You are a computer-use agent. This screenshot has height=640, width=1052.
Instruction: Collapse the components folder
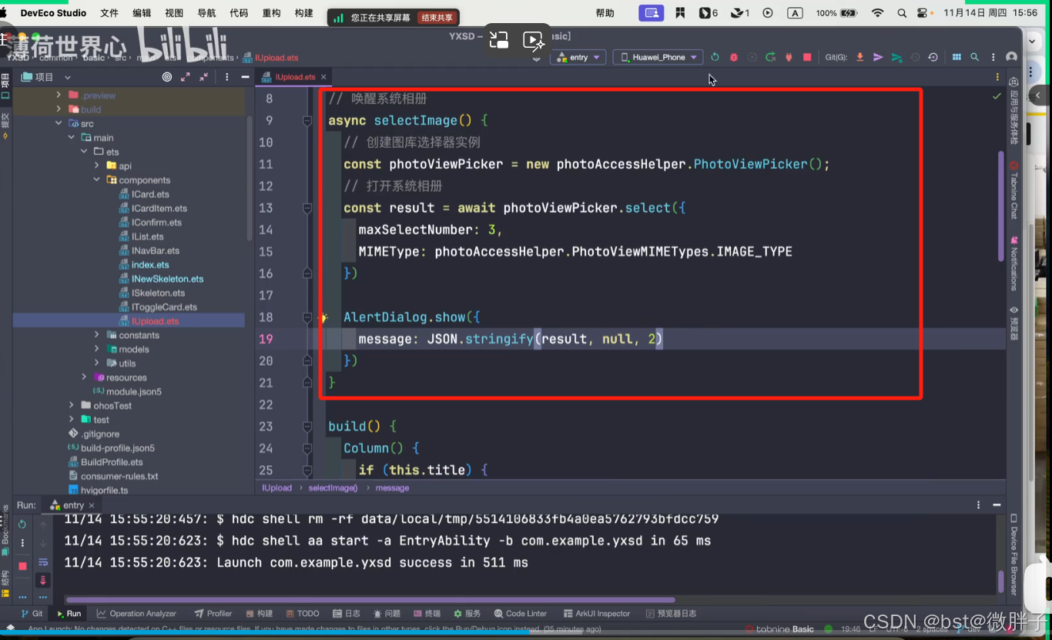(x=96, y=180)
